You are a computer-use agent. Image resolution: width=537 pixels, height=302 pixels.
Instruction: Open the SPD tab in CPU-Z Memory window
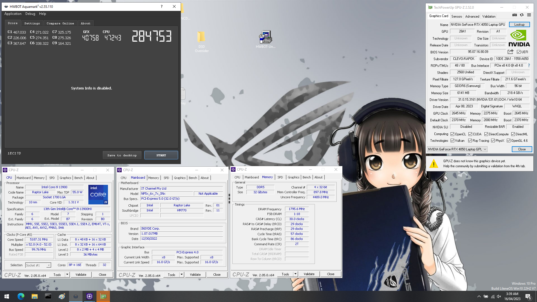point(280,177)
